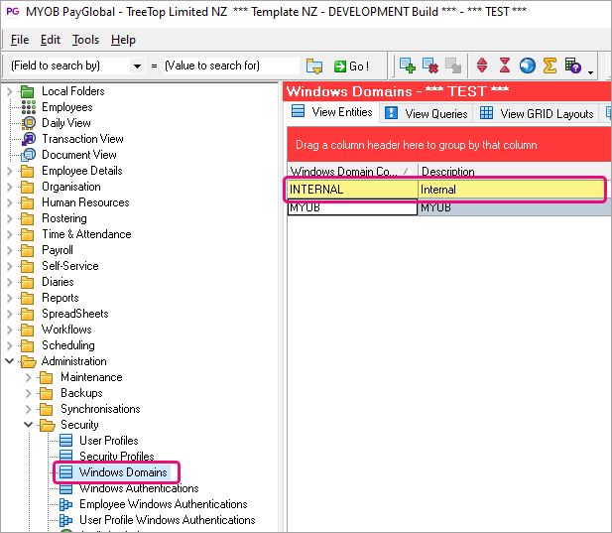Click the folder lookup icon beside search value
Viewport: 612px width, 533px height.
click(x=314, y=66)
